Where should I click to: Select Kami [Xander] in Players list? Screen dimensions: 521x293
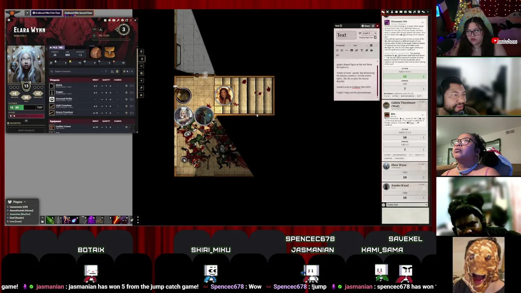(17, 218)
